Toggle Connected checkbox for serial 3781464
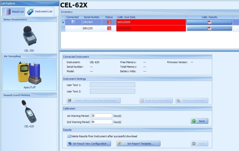239x151 pixels. point(73,22)
